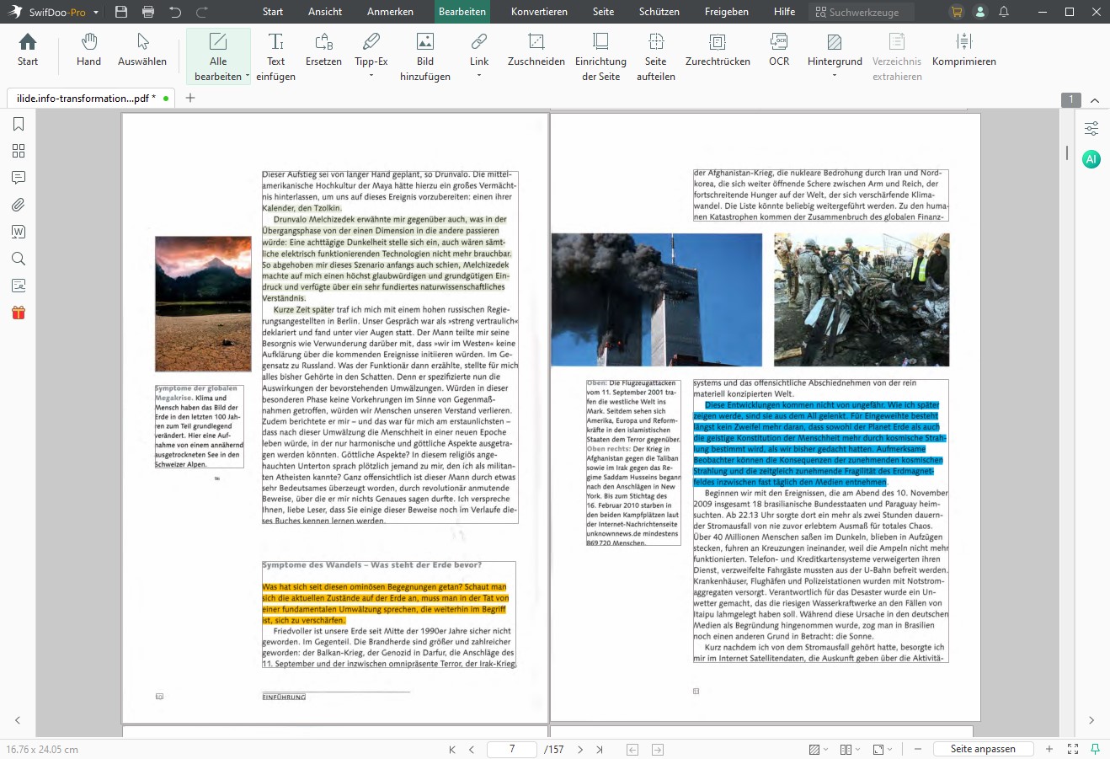This screenshot has width=1110, height=759.
Task: Open the Ansicht menu tab
Action: click(x=325, y=12)
